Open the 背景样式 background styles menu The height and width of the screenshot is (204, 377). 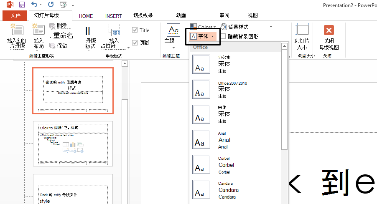click(x=235, y=27)
